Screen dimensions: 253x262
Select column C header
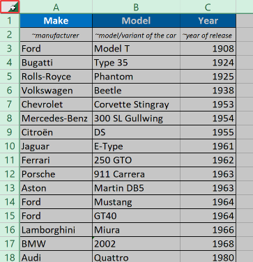coord(208,7)
